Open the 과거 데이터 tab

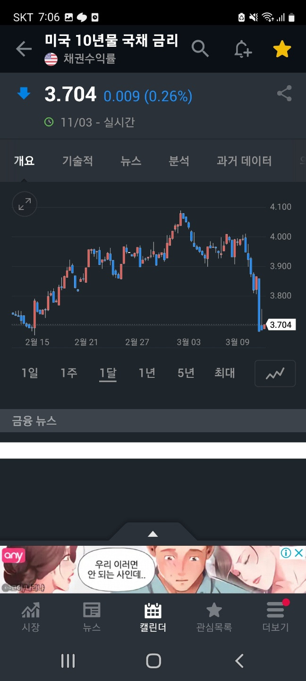tap(244, 161)
